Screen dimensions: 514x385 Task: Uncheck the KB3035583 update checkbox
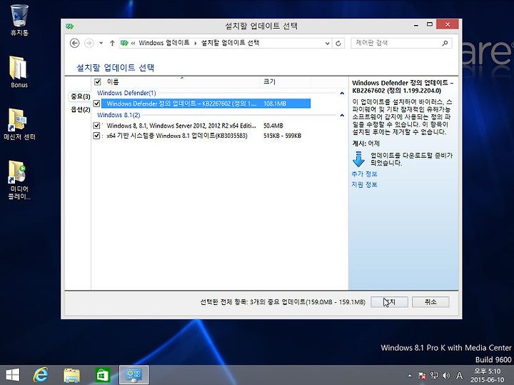coord(96,136)
